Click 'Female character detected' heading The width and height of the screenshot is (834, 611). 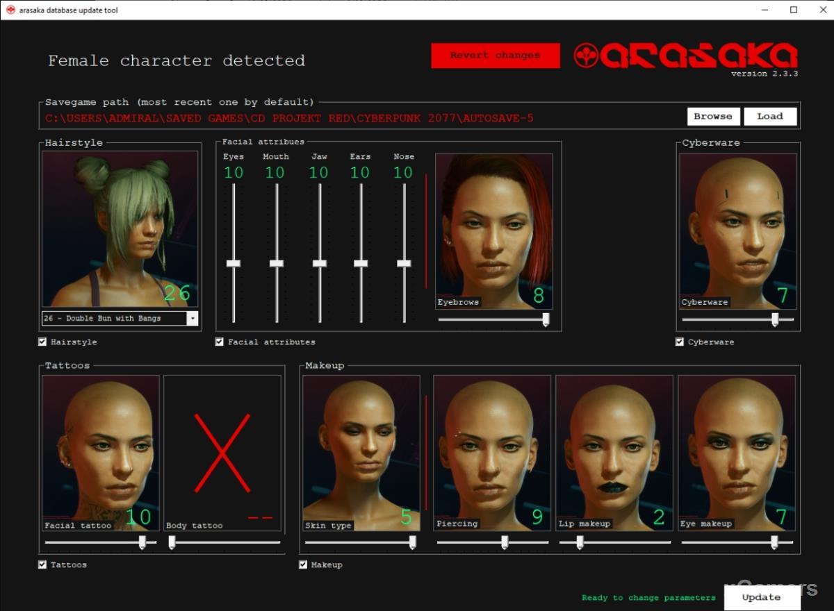pyautogui.click(x=177, y=61)
